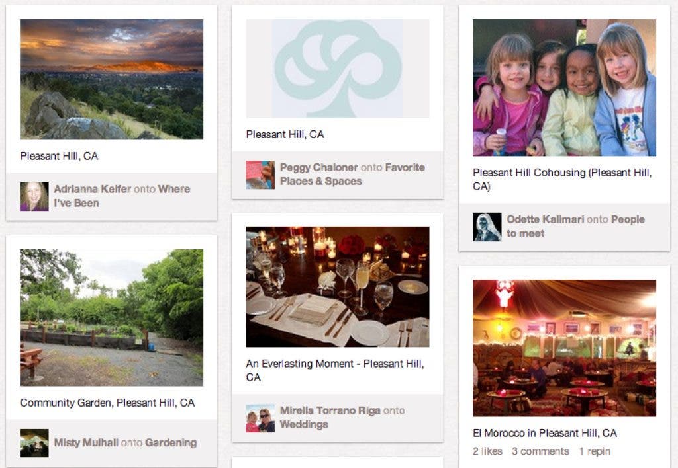Open the sunset hillside Pleasant Hill pin

tap(111, 79)
